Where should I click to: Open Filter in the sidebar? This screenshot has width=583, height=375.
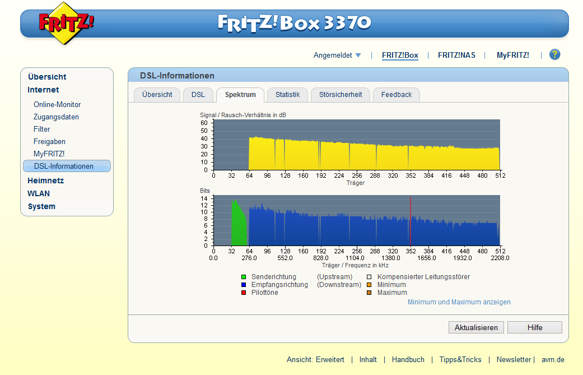pyautogui.click(x=41, y=129)
